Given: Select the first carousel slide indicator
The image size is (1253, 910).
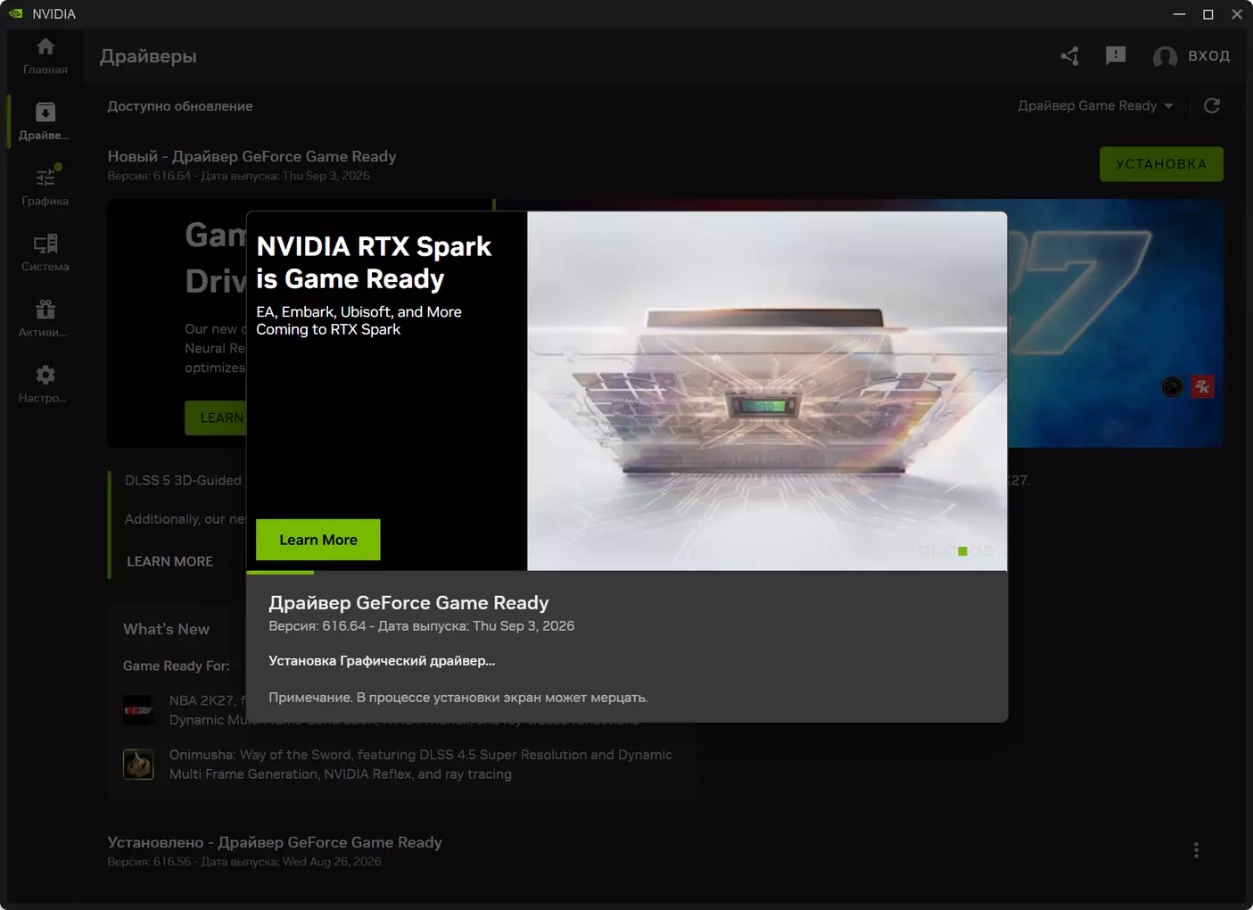Looking at the screenshot, I should click(924, 551).
